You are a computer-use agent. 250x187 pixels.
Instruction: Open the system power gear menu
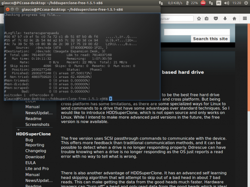tap(246, 3)
